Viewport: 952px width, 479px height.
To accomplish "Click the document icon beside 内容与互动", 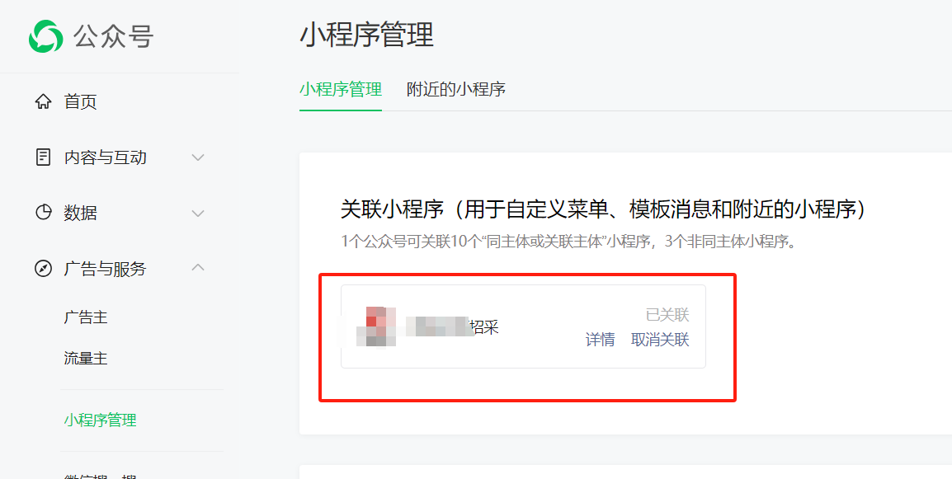I will coord(43,157).
